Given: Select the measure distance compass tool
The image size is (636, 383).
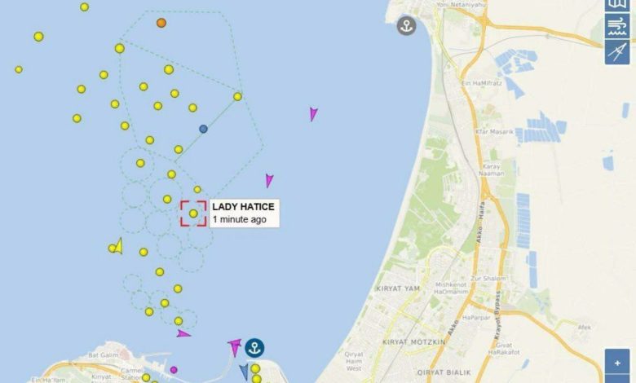Looking at the screenshot, I should coord(617,52).
